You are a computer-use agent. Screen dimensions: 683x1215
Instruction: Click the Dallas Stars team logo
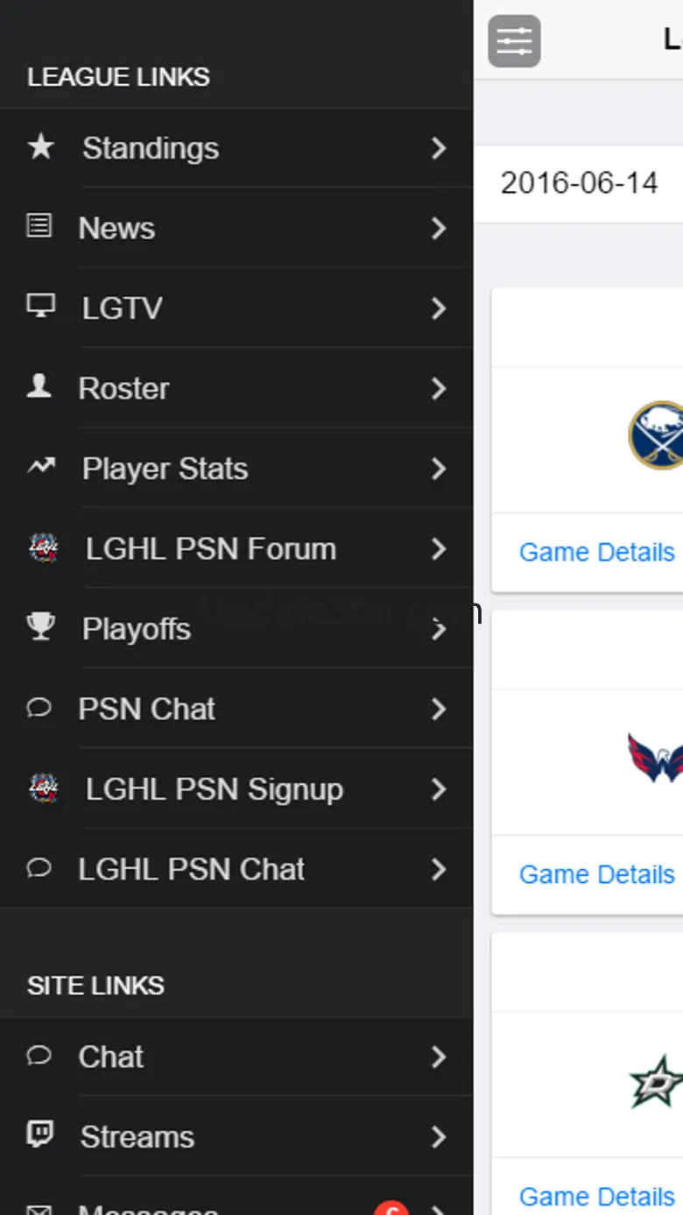pyautogui.click(x=656, y=1082)
